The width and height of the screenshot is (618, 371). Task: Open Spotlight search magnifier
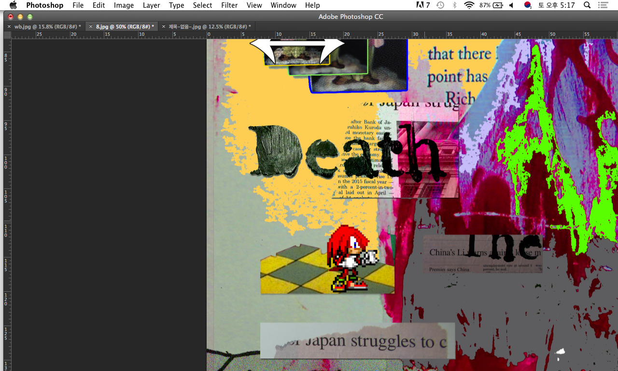tap(587, 5)
